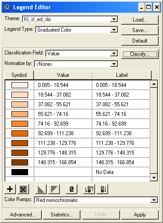Click Value cell 92.699 - 111.238
The height and width of the screenshot is (223, 163).
63,133
